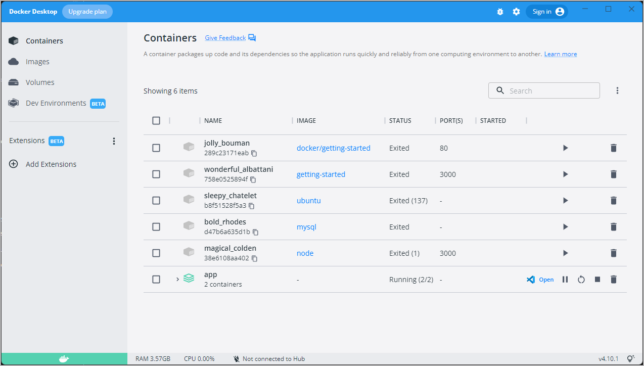Expand the app compose stack row
The width and height of the screenshot is (644, 366).
(177, 279)
